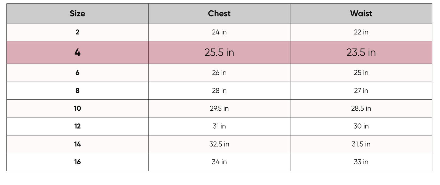The image size is (440, 185).
Task: Select the size 14 row label
Action: (77, 144)
